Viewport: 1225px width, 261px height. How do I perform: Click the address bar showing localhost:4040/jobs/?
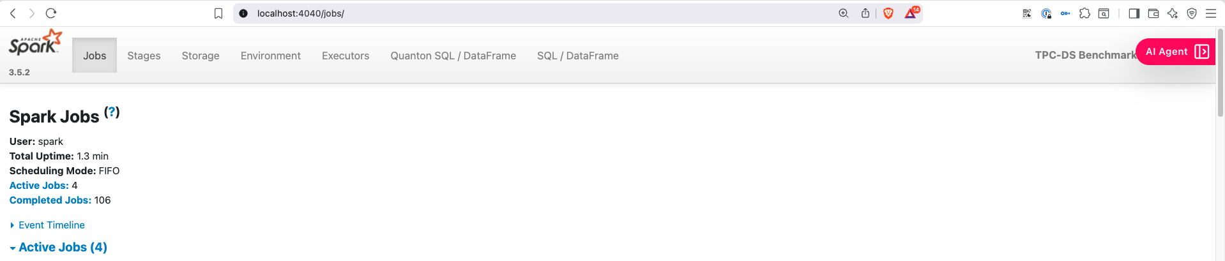pyautogui.click(x=543, y=13)
